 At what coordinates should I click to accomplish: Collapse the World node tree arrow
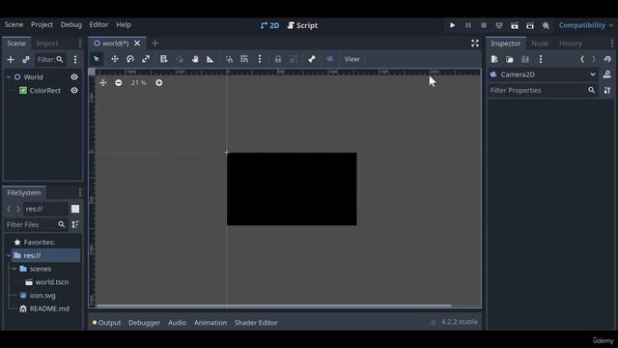tap(9, 77)
